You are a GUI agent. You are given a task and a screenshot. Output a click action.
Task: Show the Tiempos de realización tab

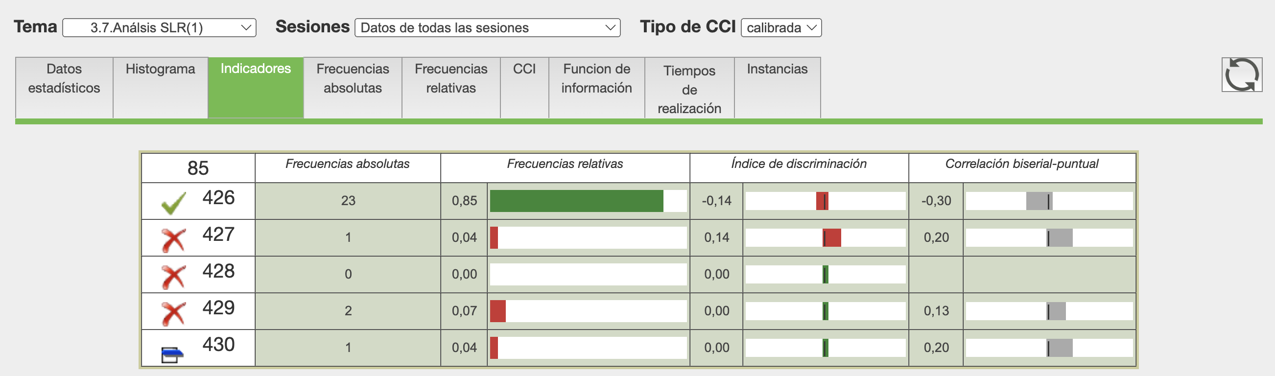point(689,89)
